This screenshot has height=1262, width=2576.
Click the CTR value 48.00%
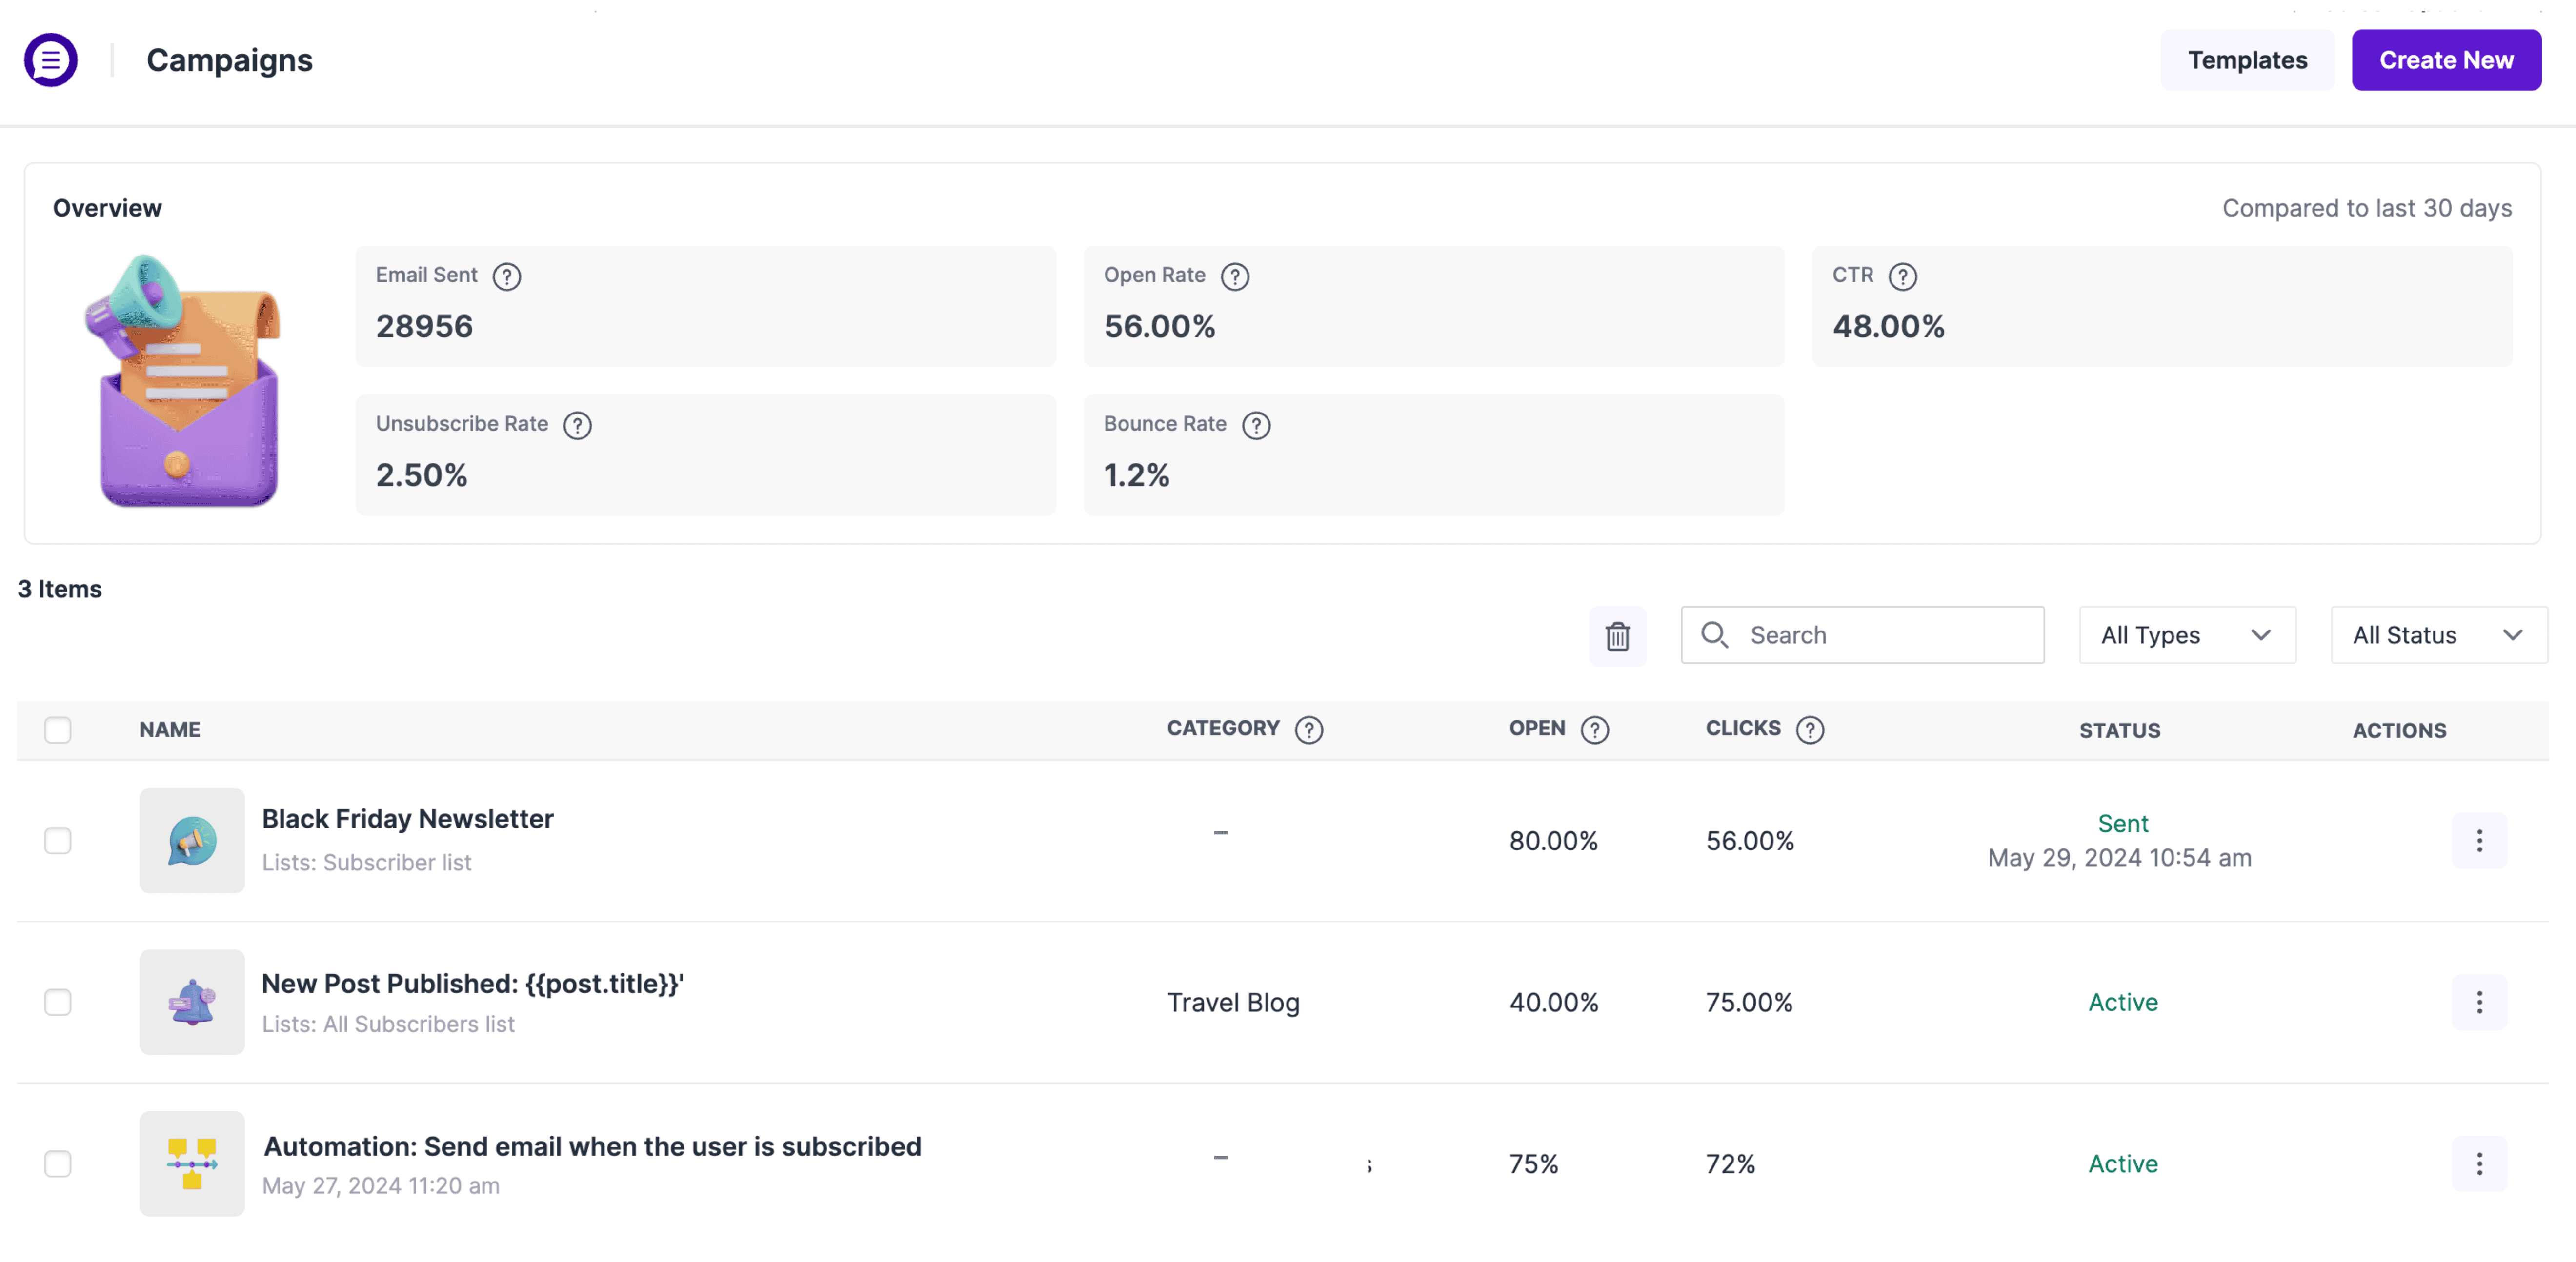tap(1888, 327)
